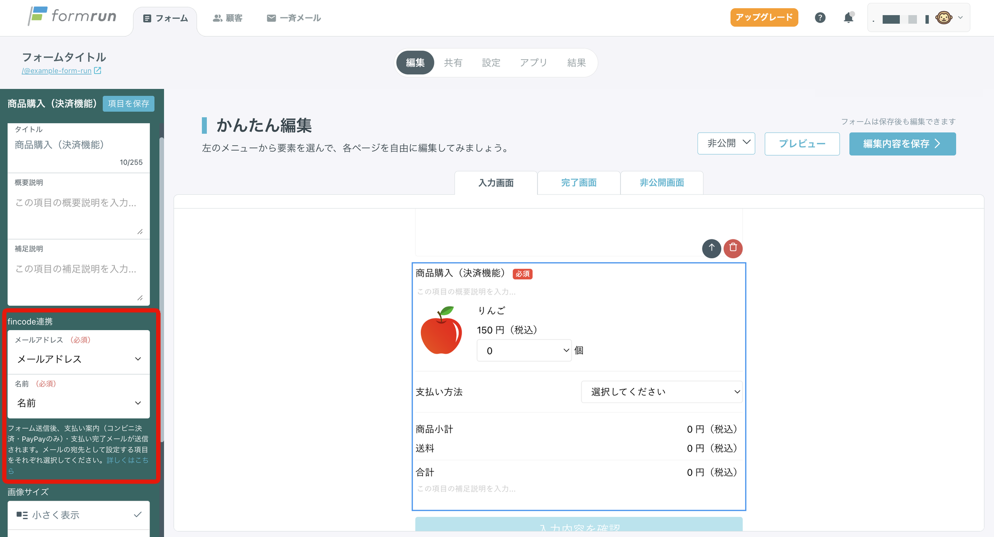Open the 非公開 status dropdown

tap(726, 143)
